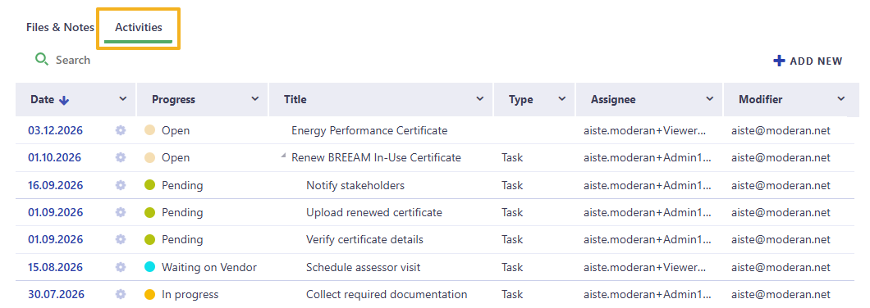Open the 15.08.2026 date link

click(x=55, y=267)
